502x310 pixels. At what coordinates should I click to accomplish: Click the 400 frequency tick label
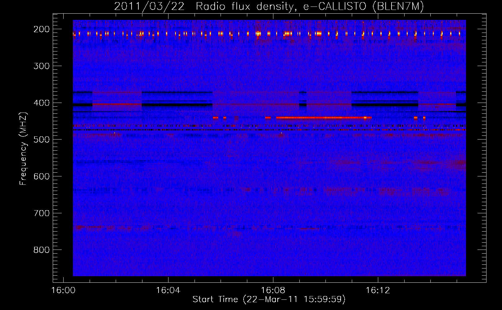point(42,103)
